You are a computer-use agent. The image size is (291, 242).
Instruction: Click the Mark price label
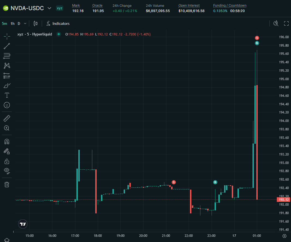(76, 5)
